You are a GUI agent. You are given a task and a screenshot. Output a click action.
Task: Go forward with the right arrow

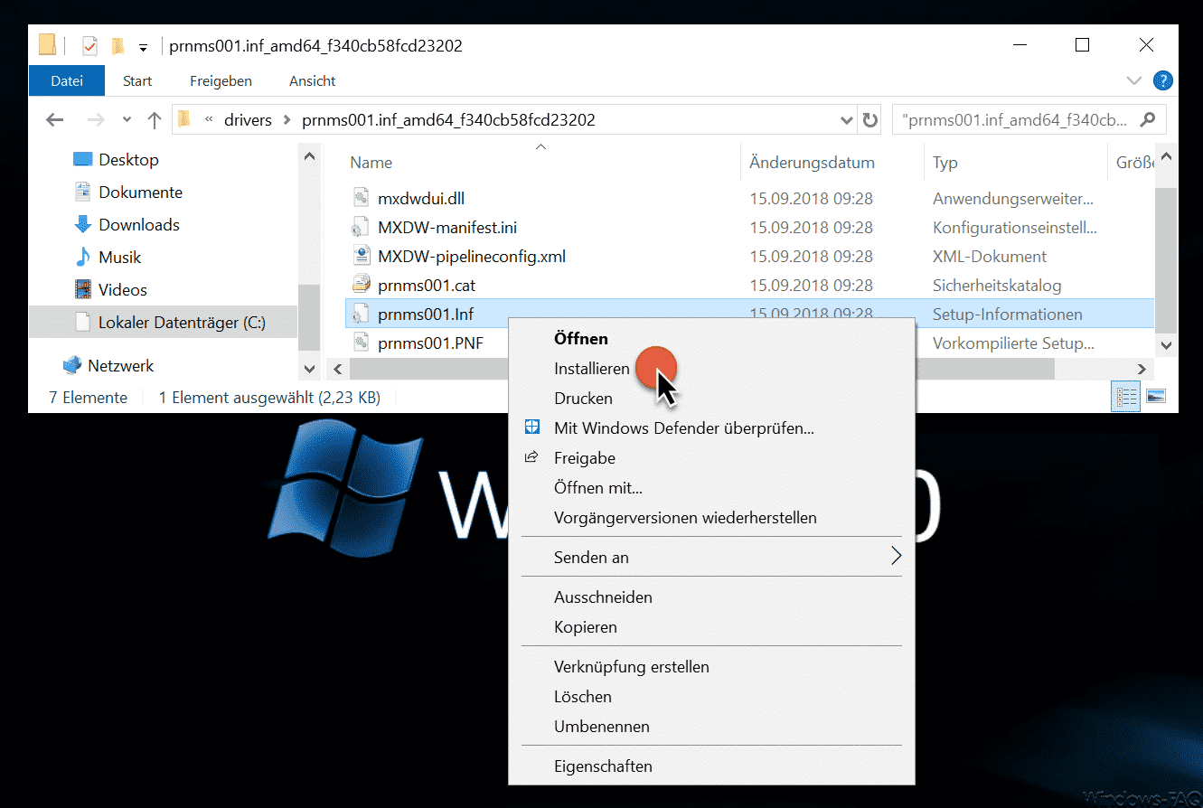click(95, 119)
